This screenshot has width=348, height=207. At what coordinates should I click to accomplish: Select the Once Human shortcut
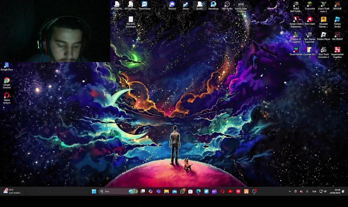point(296,51)
